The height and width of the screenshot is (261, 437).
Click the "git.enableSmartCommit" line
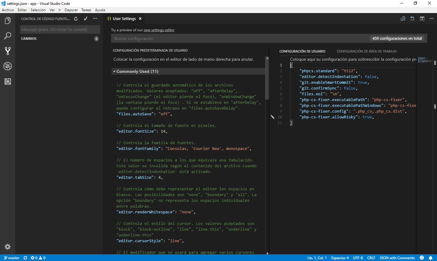click(334, 82)
